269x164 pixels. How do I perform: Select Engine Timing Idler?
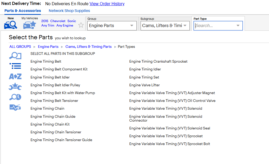(145, 69)
